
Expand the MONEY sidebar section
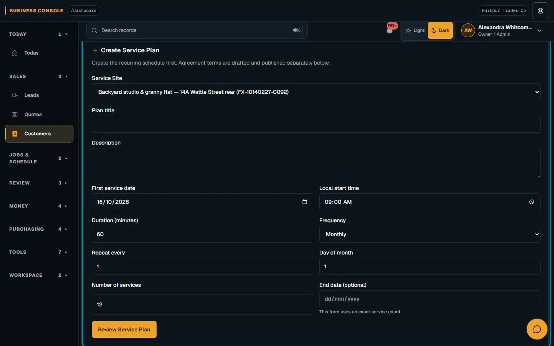pos(38,206)
